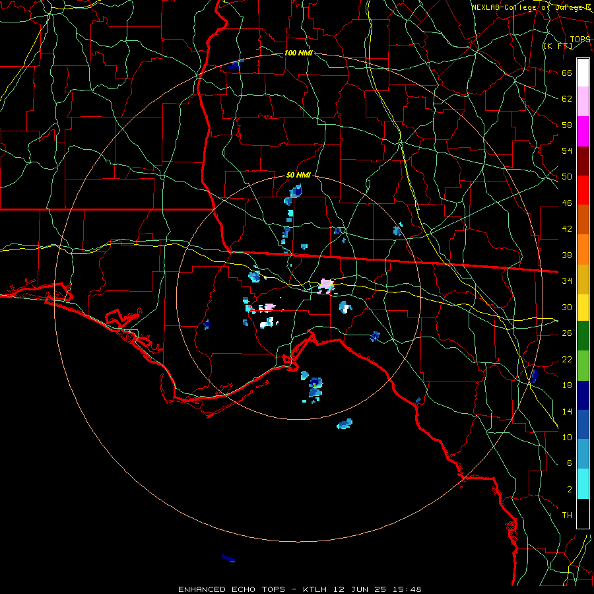
Task: Click the light green 22 legend swatch
Action: click(583, 366)
